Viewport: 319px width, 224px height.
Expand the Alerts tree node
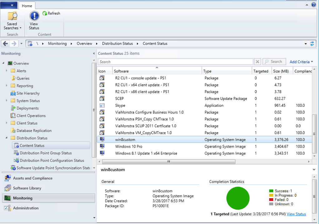[7, 71]
